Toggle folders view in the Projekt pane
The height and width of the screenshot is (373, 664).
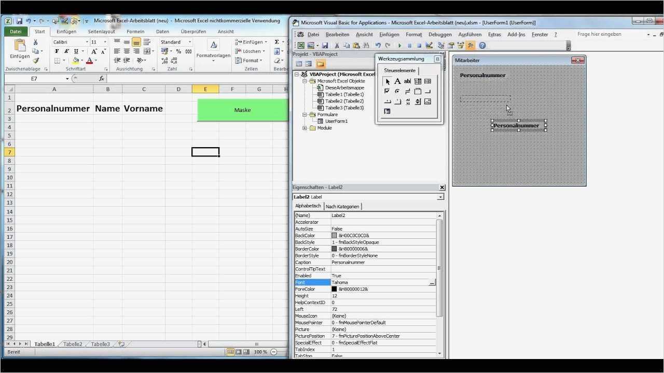tap(321, 64)
